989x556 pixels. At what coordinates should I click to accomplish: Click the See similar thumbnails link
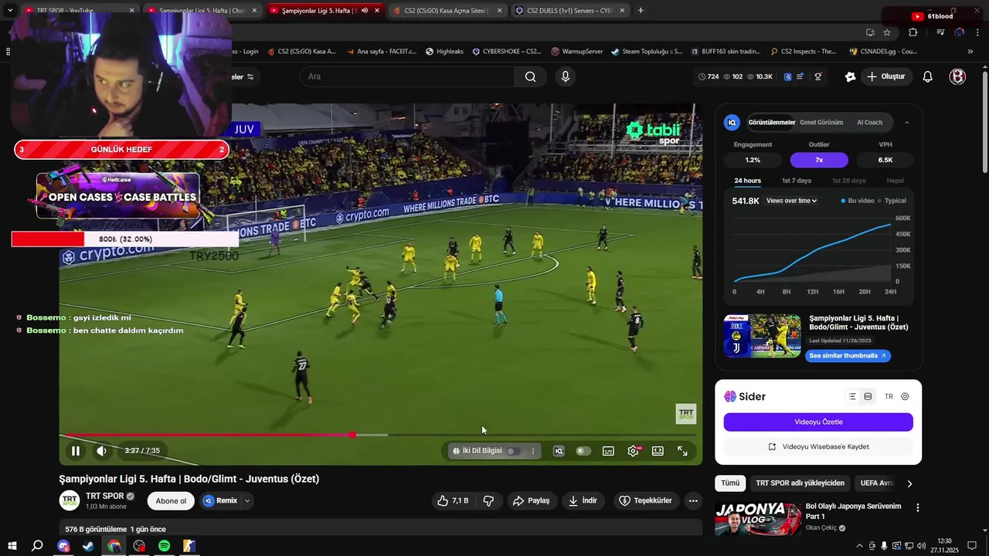pos(848,356)
